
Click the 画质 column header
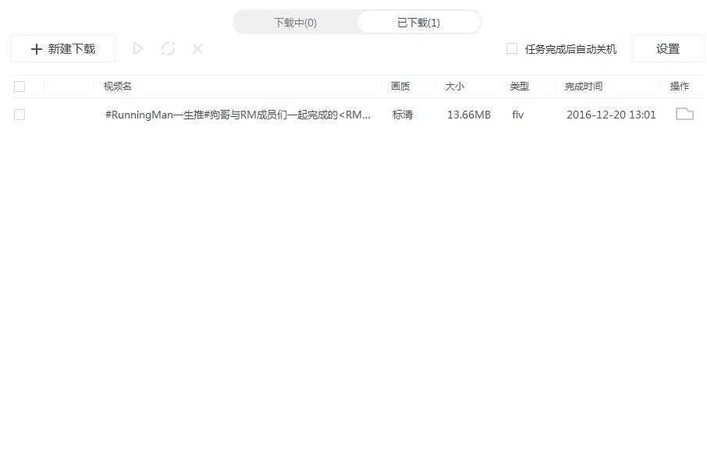click(x=400, y=87)
